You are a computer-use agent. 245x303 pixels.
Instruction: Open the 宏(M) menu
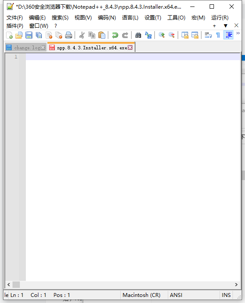(198, 18)
